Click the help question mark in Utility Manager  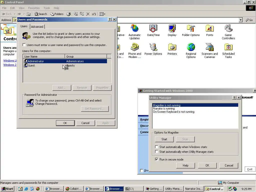(234, 98)
